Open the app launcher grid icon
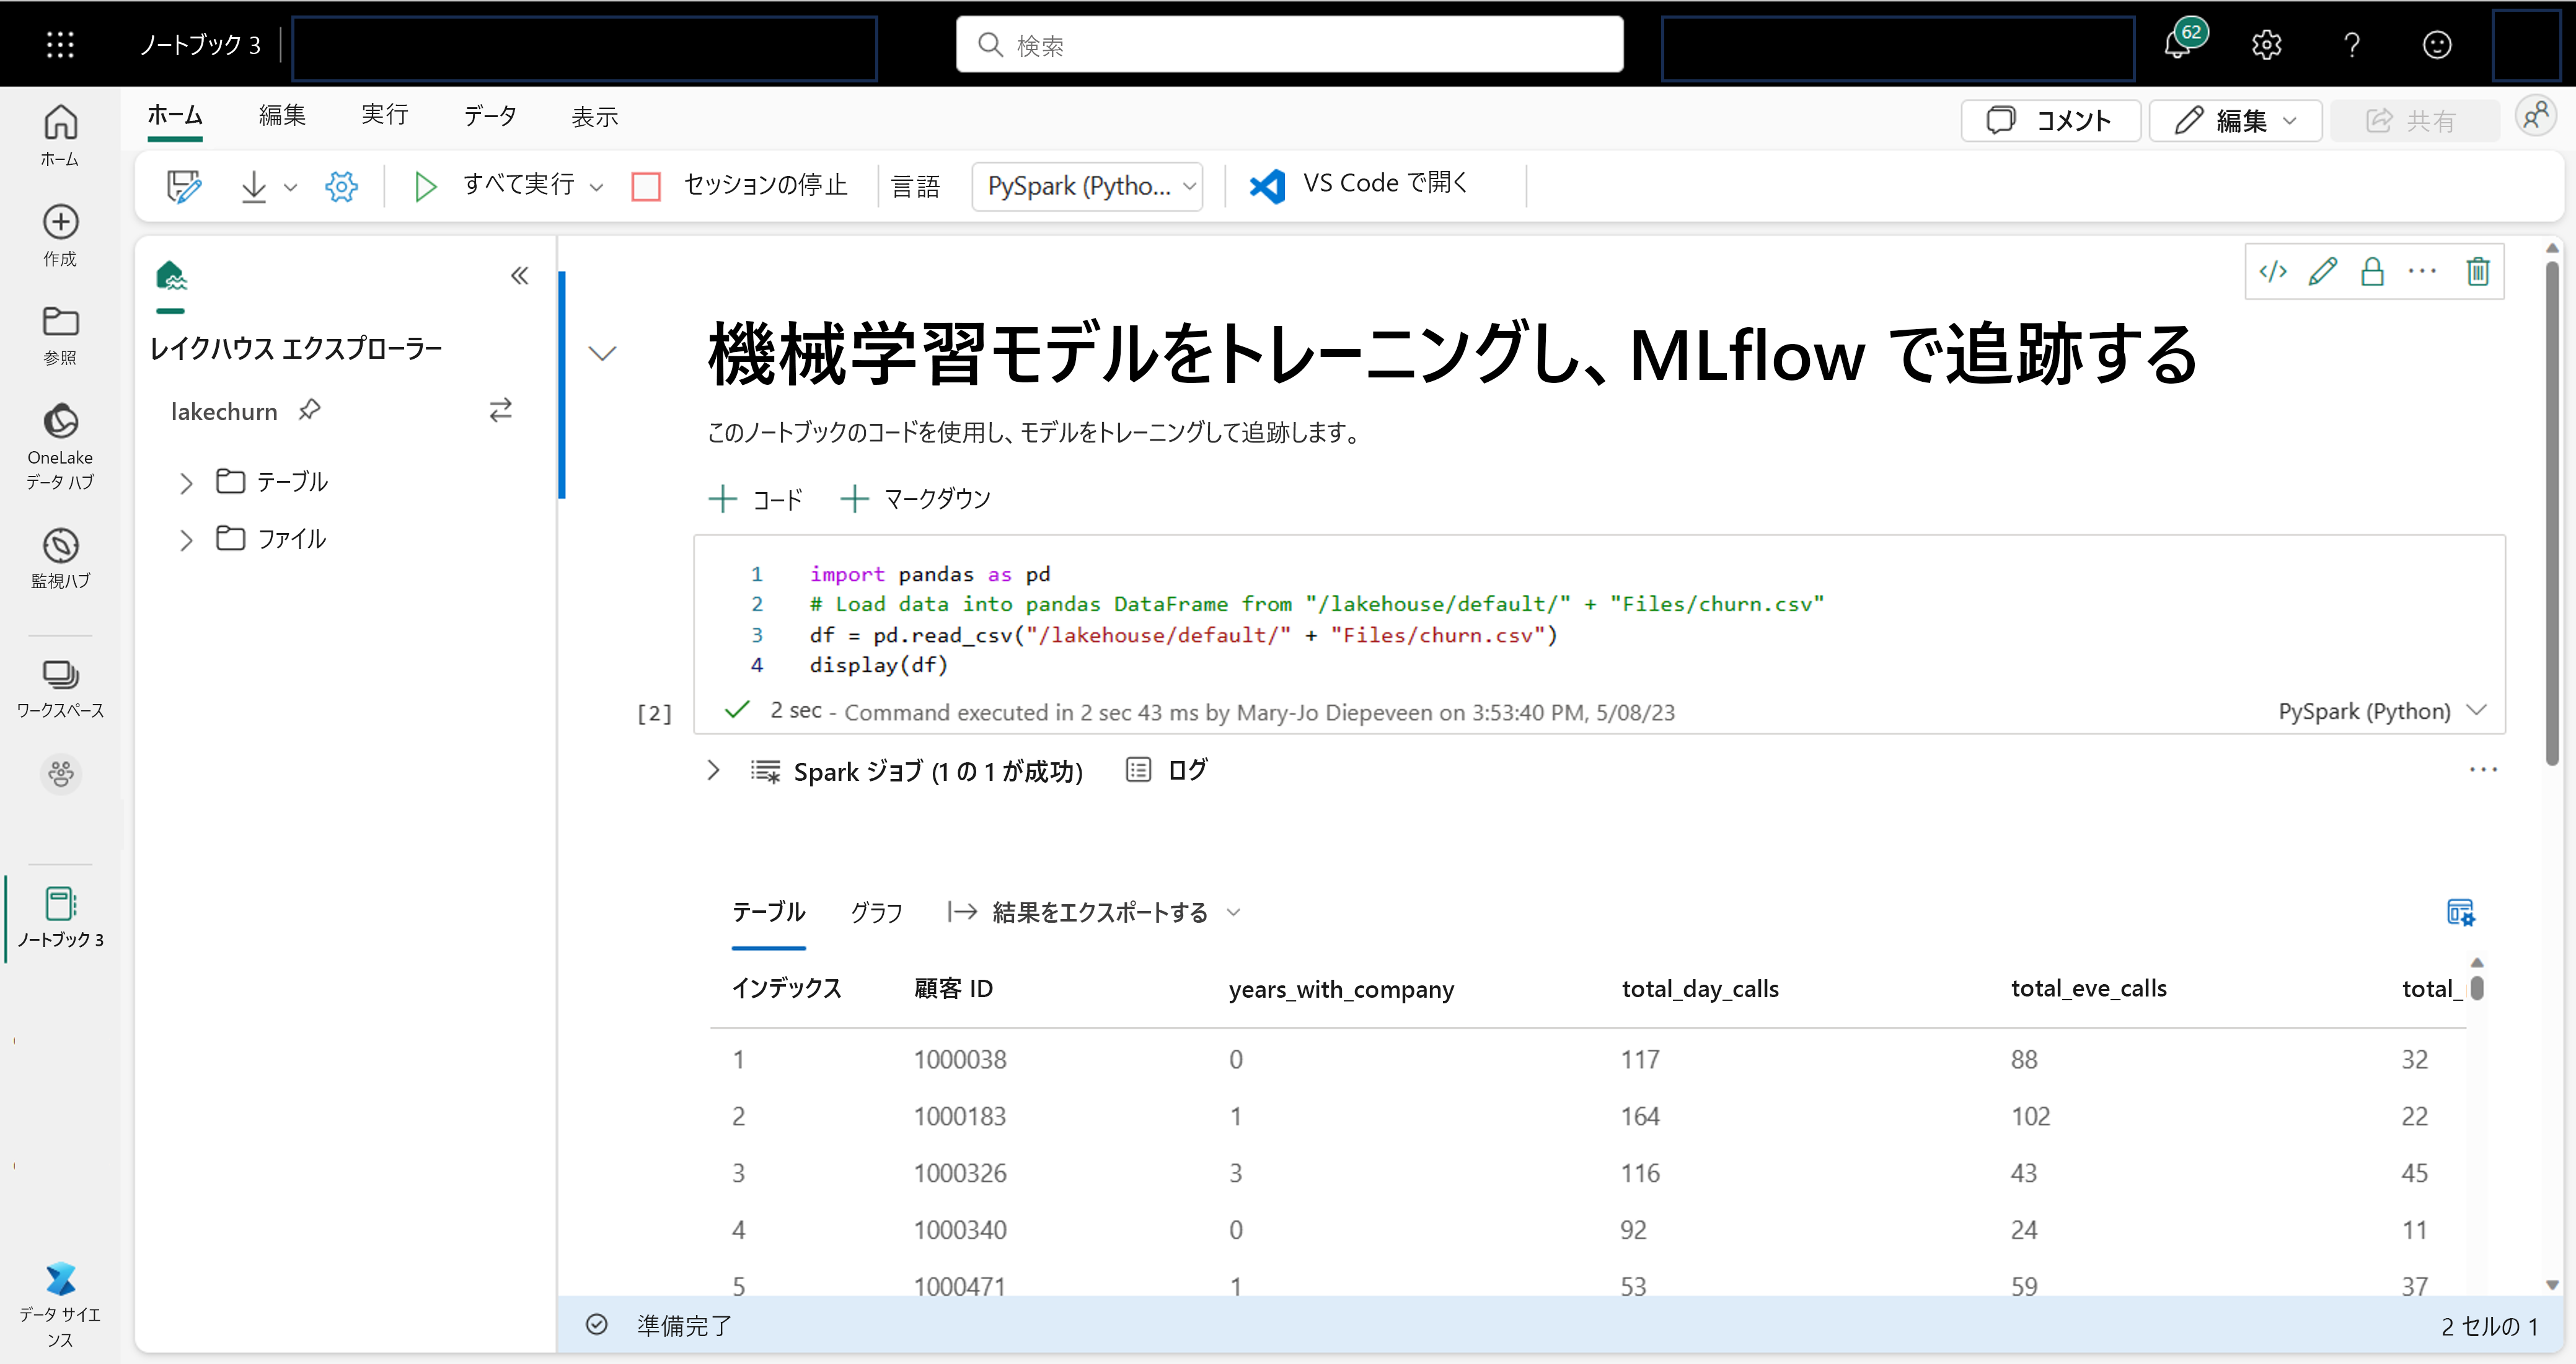2576x1364 pixels. click(x=60, y=44)
